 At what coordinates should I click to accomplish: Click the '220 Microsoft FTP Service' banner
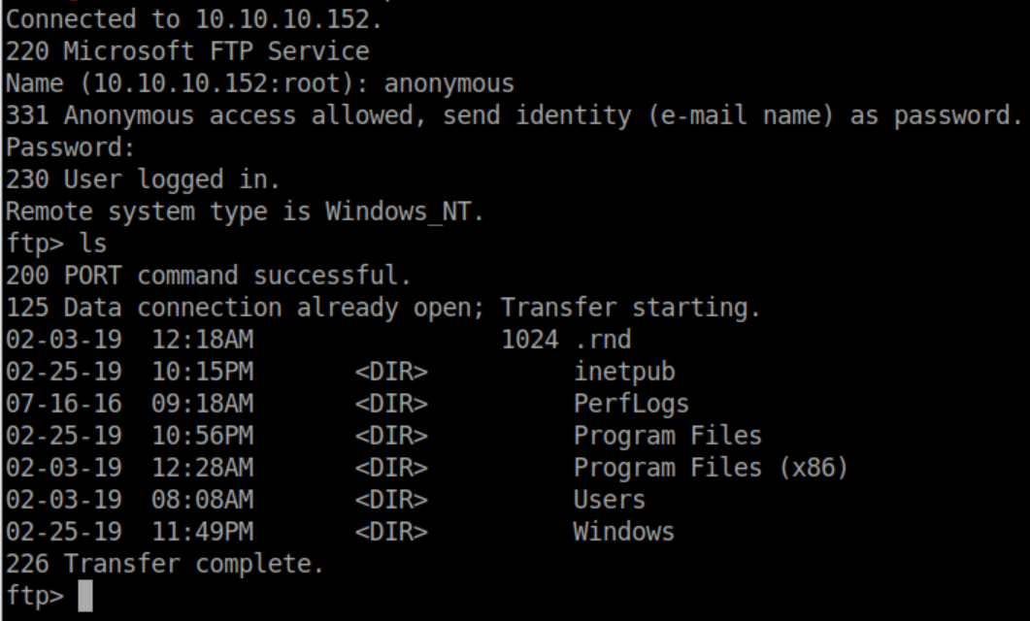pos(187,51)
